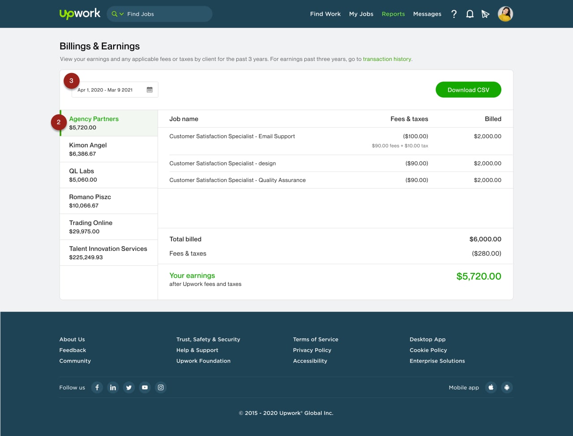Image resolution: width=573 pixels, height=436 pixels.
Task: Click the Fees & taxes column header
Action: [409, 119]
